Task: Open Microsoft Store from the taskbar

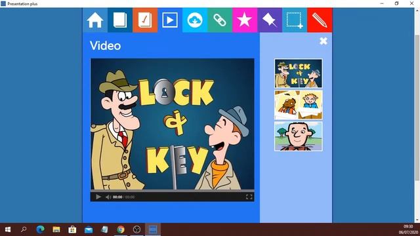Action: [72, 229]
